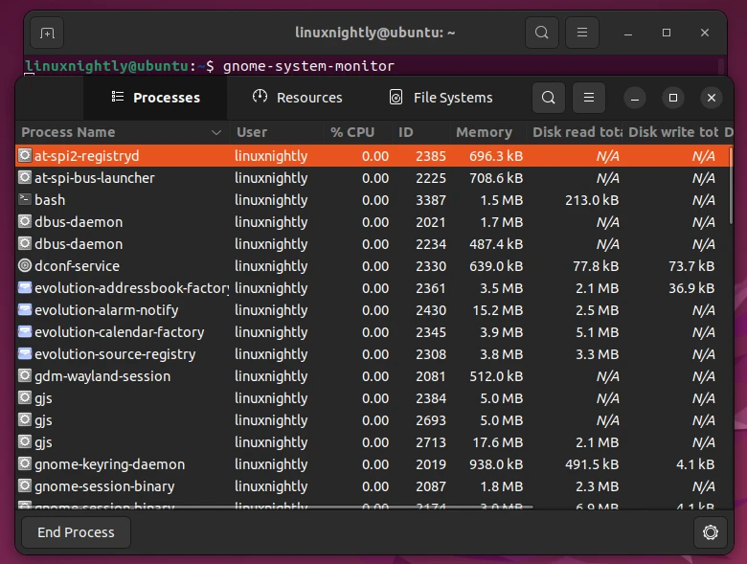Screen dimensions: 747x564
Task: Click the vertical scrollbar in process list
Action: pos(731,186)
